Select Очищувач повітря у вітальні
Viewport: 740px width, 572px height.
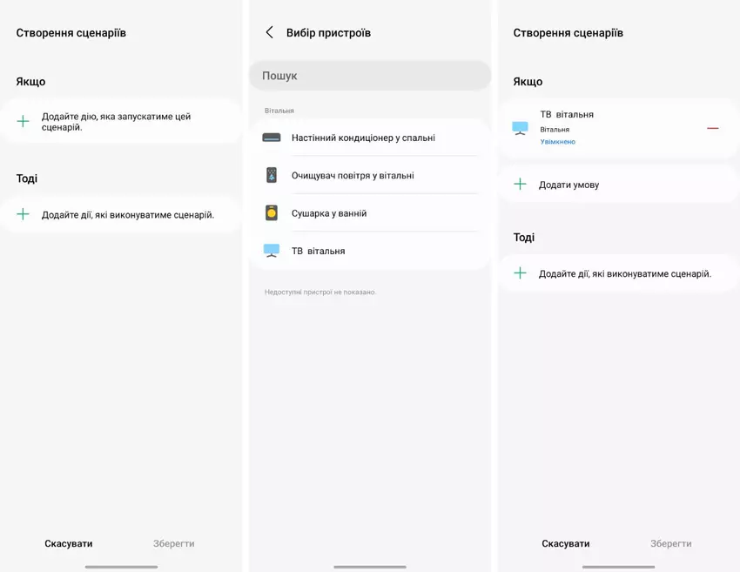click(353, 175)
